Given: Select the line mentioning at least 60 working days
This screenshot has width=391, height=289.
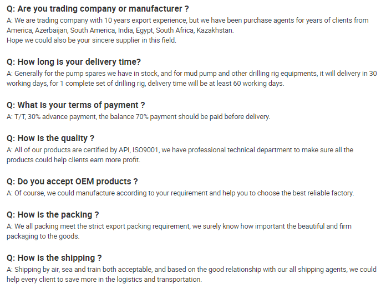Looking at the screenshot, I should tap(145, 84).
